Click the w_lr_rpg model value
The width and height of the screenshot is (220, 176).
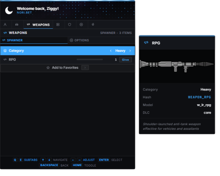coord(204,105)
